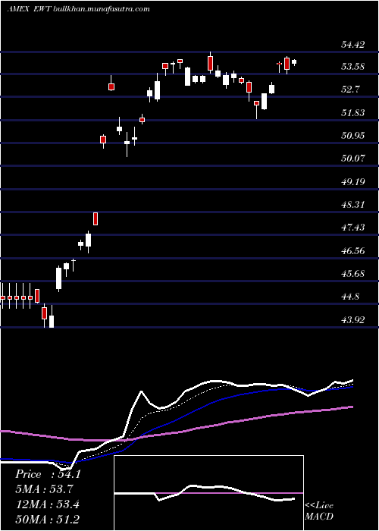Click the Price : 54.1 readout

pyautogui.click(x=48, y=474)
